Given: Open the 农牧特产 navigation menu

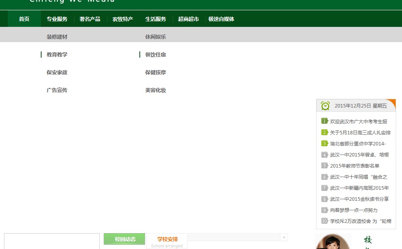Looking at the screenshot, I should 123,19.
